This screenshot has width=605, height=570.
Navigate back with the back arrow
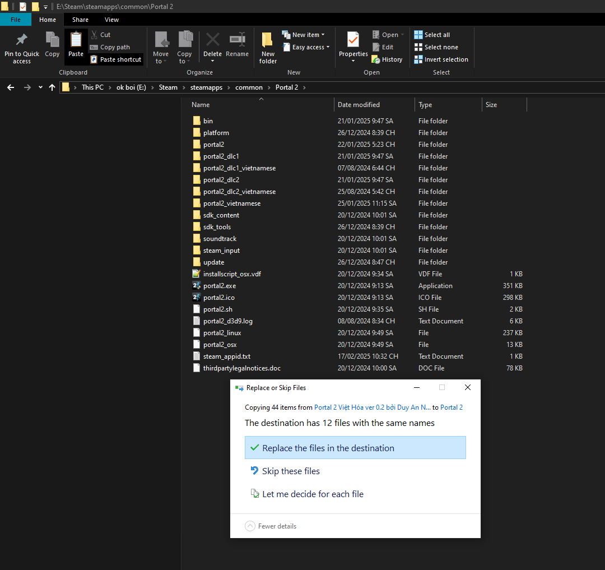point(11,87)
